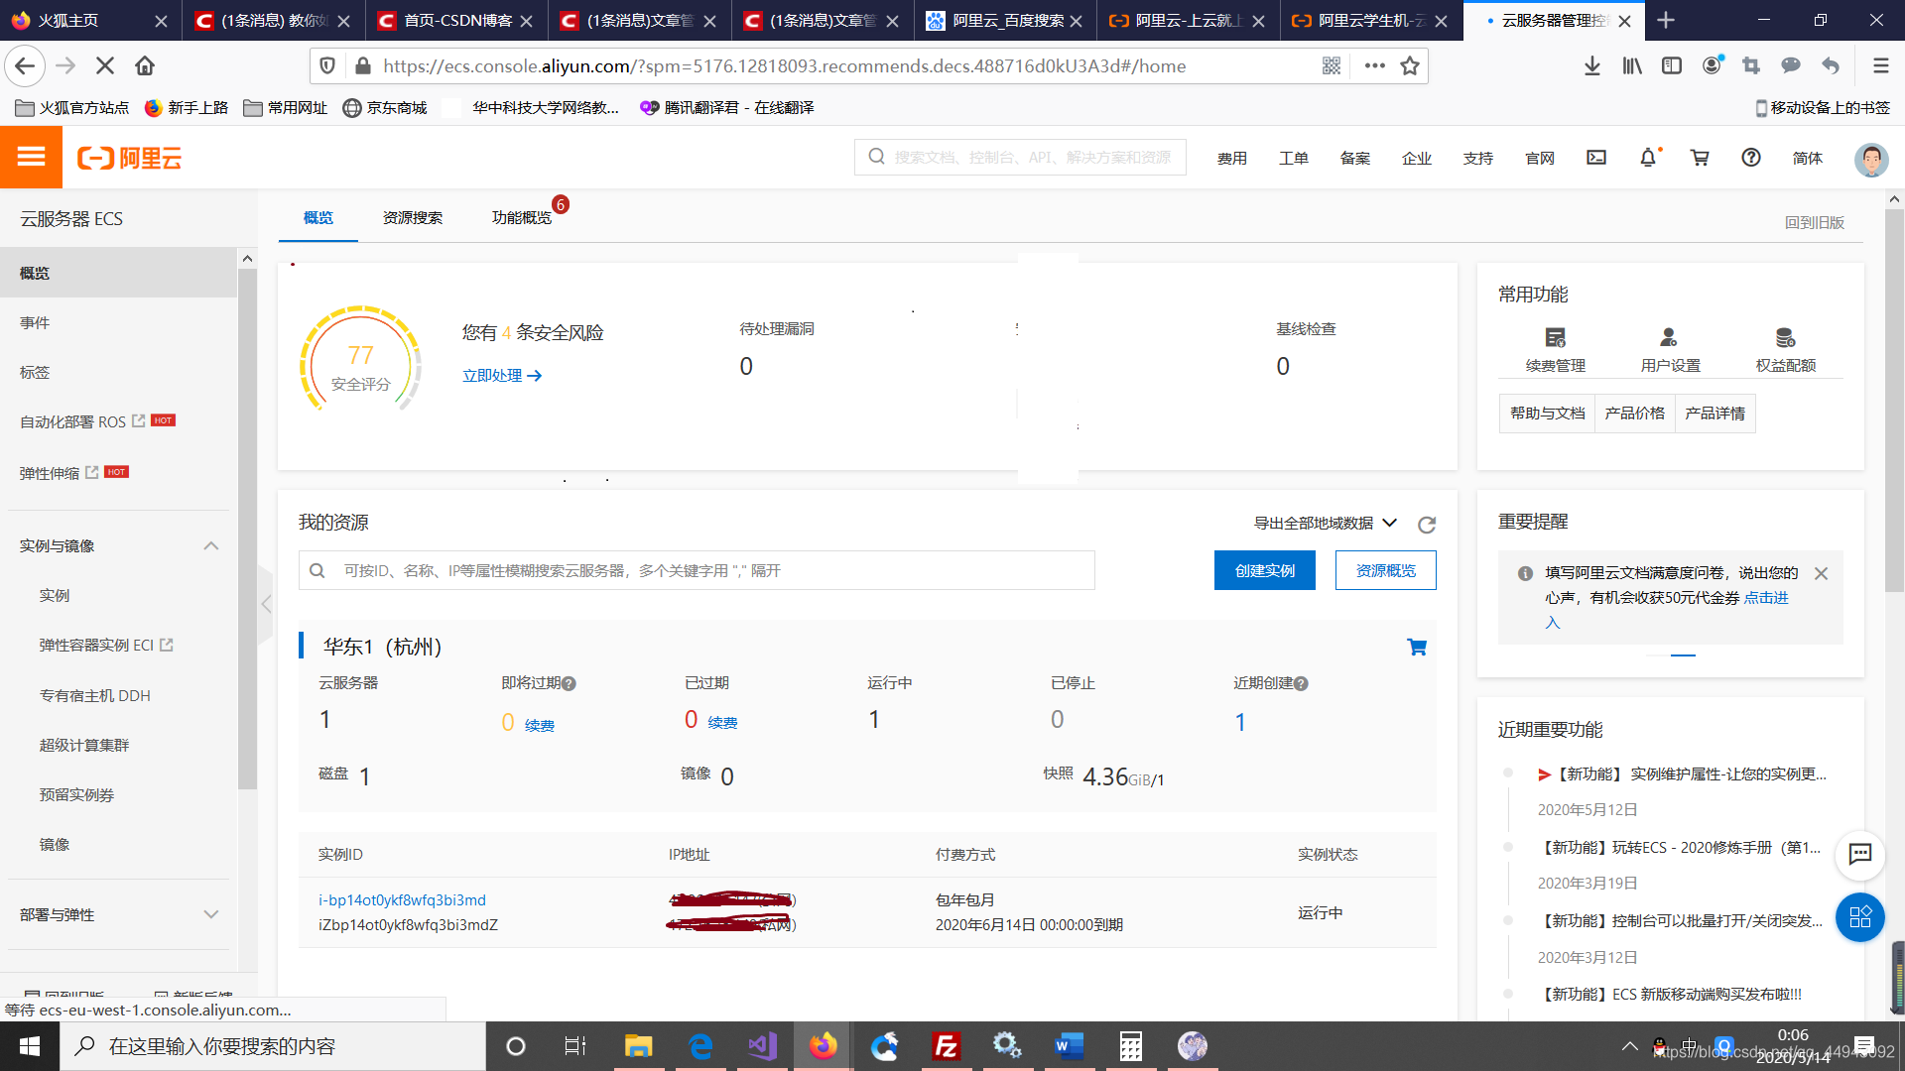Viewport: 1905px width, 1071px height.
Task: Click the 权益配额 quota icon
Action: click(1785, 338)
